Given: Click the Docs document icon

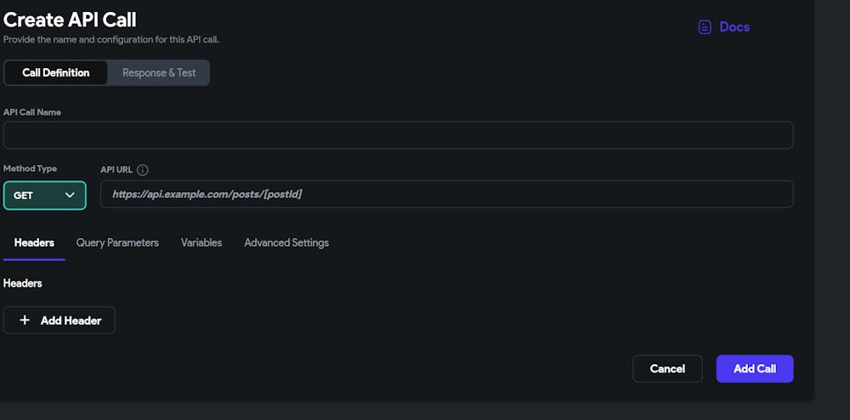Looking at the screenshot, I should [x=704, y=27].
